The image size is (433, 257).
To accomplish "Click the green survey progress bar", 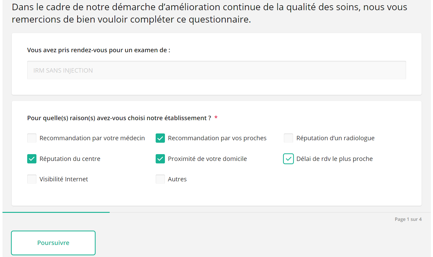I will pos(56,212).
